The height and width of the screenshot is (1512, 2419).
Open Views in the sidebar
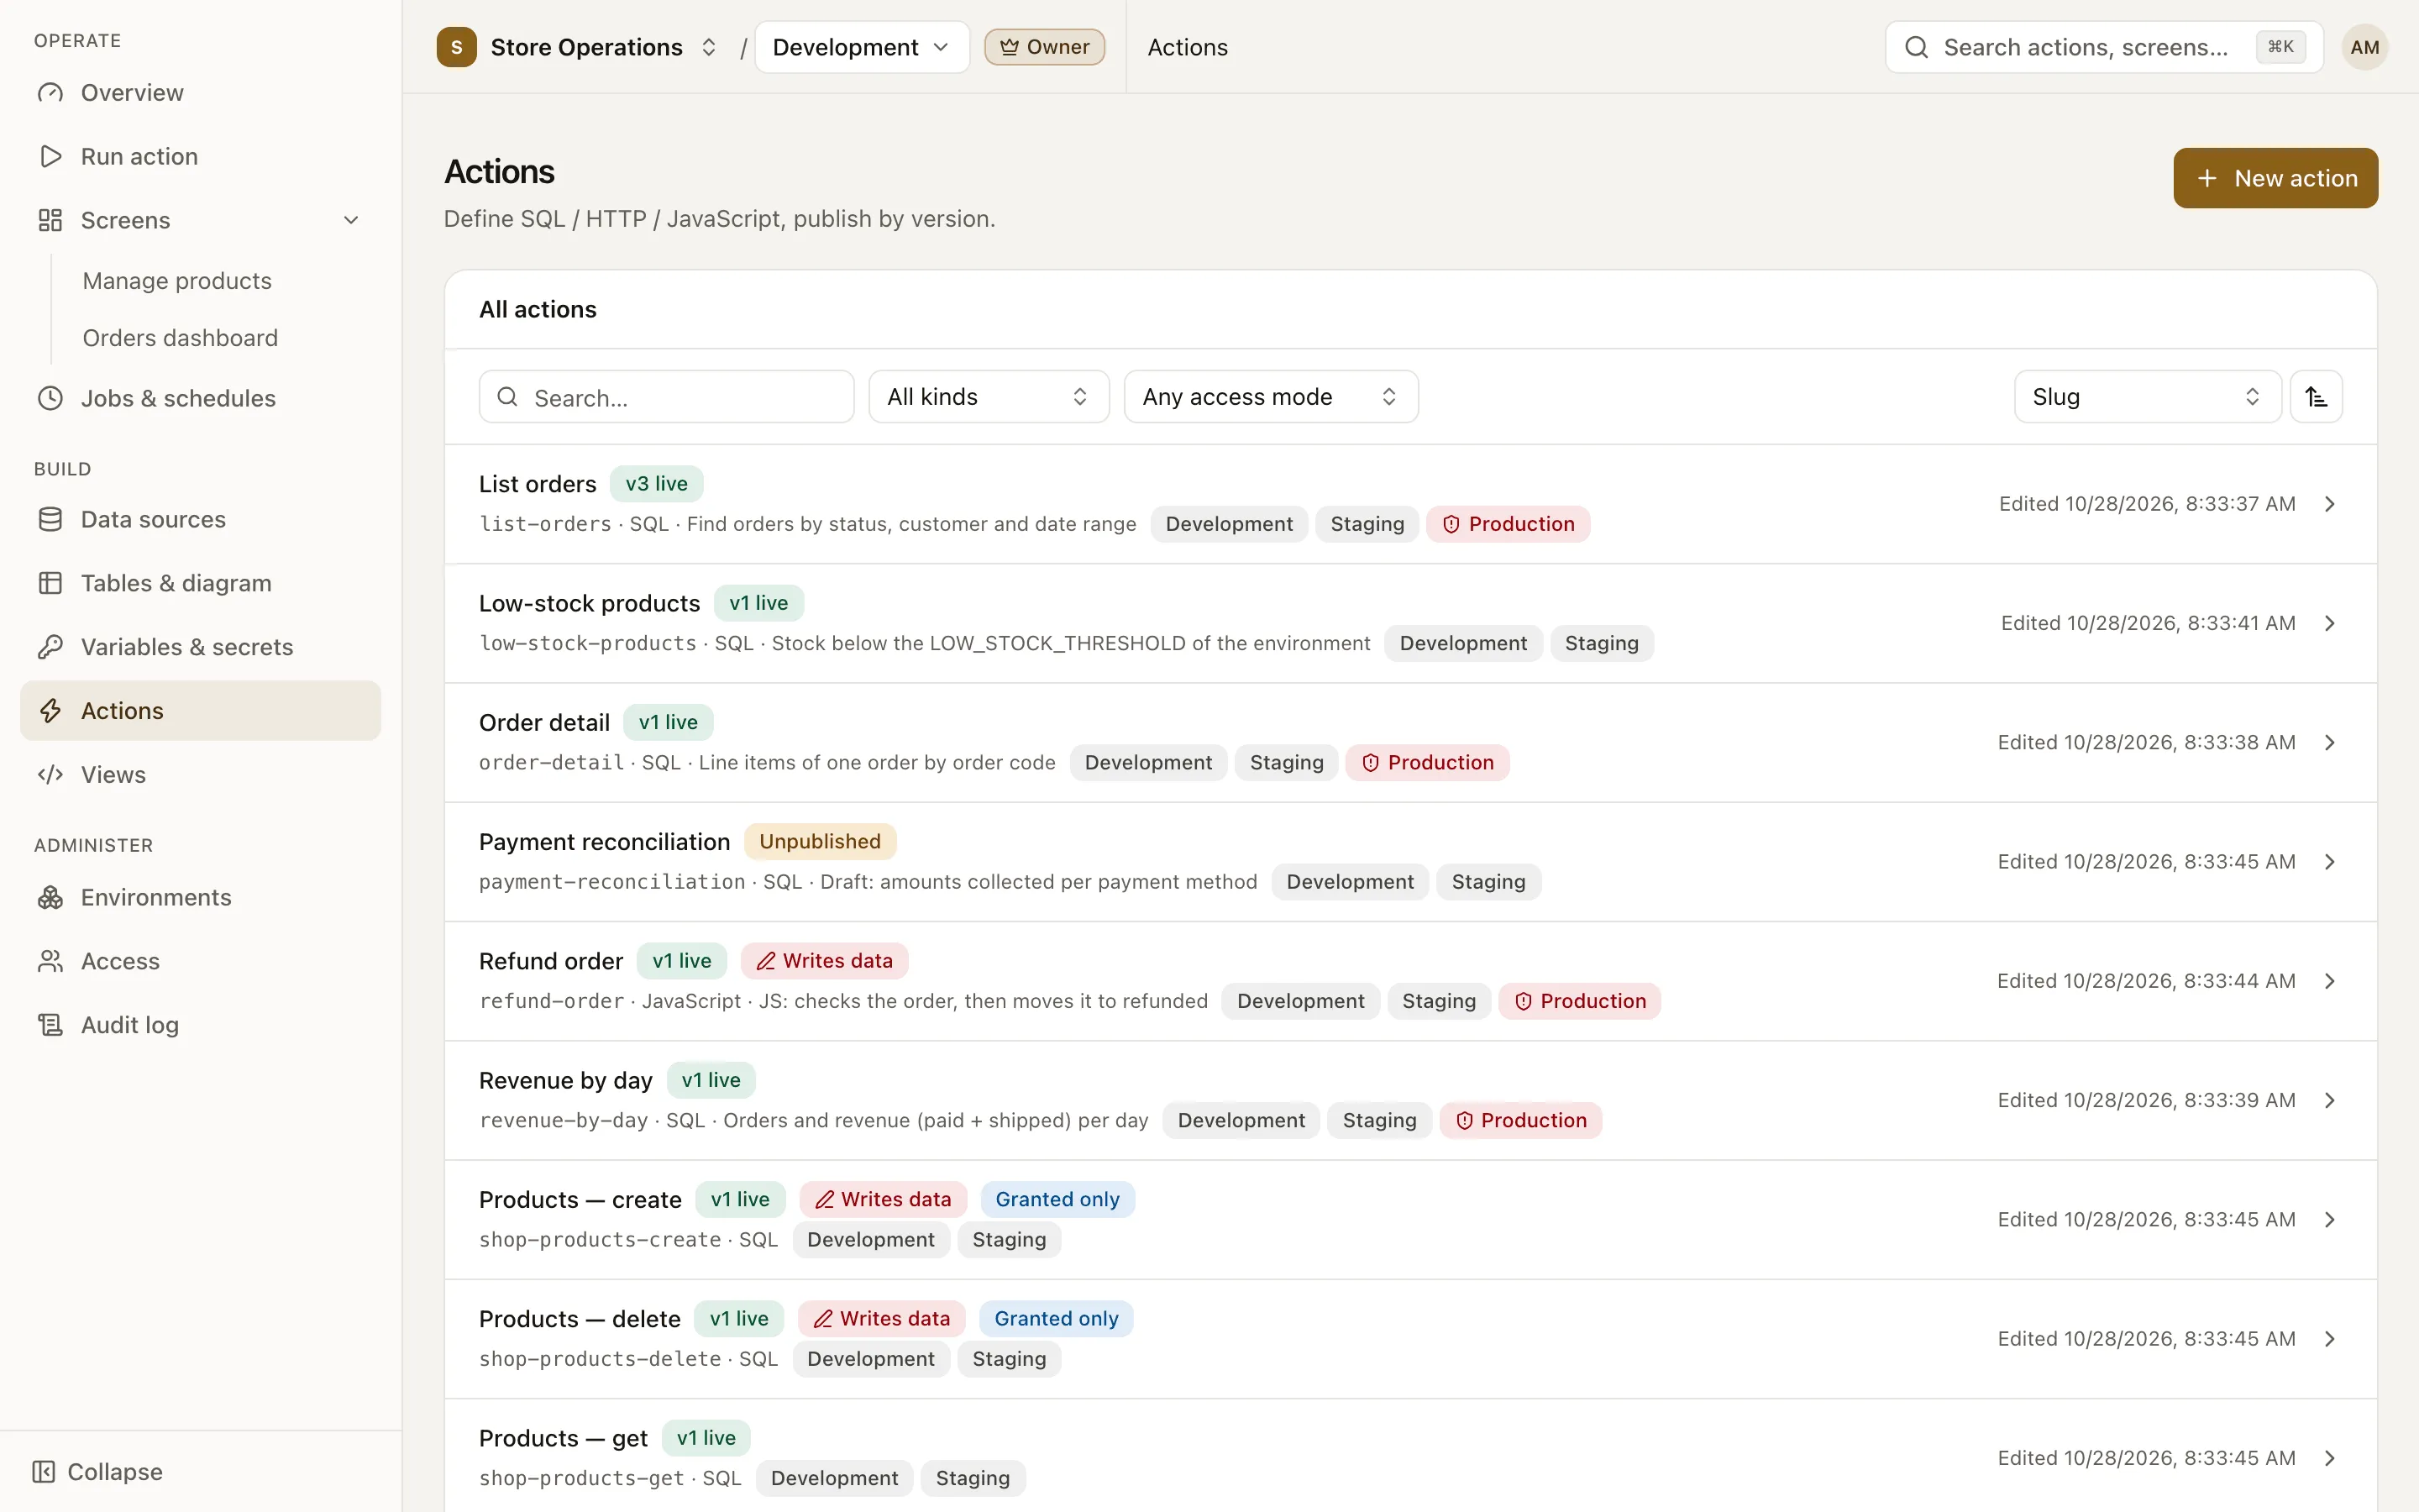[x=200, y=775]
